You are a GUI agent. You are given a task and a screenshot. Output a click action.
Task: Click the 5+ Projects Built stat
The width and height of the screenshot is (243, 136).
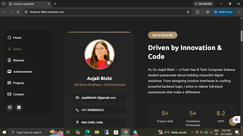tap(165, 116)
